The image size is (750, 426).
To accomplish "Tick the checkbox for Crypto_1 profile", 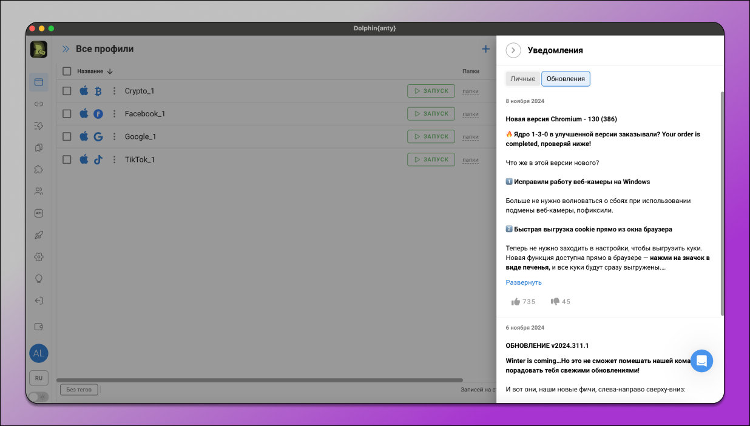I will pyautogui.click(x=67, y=91).
